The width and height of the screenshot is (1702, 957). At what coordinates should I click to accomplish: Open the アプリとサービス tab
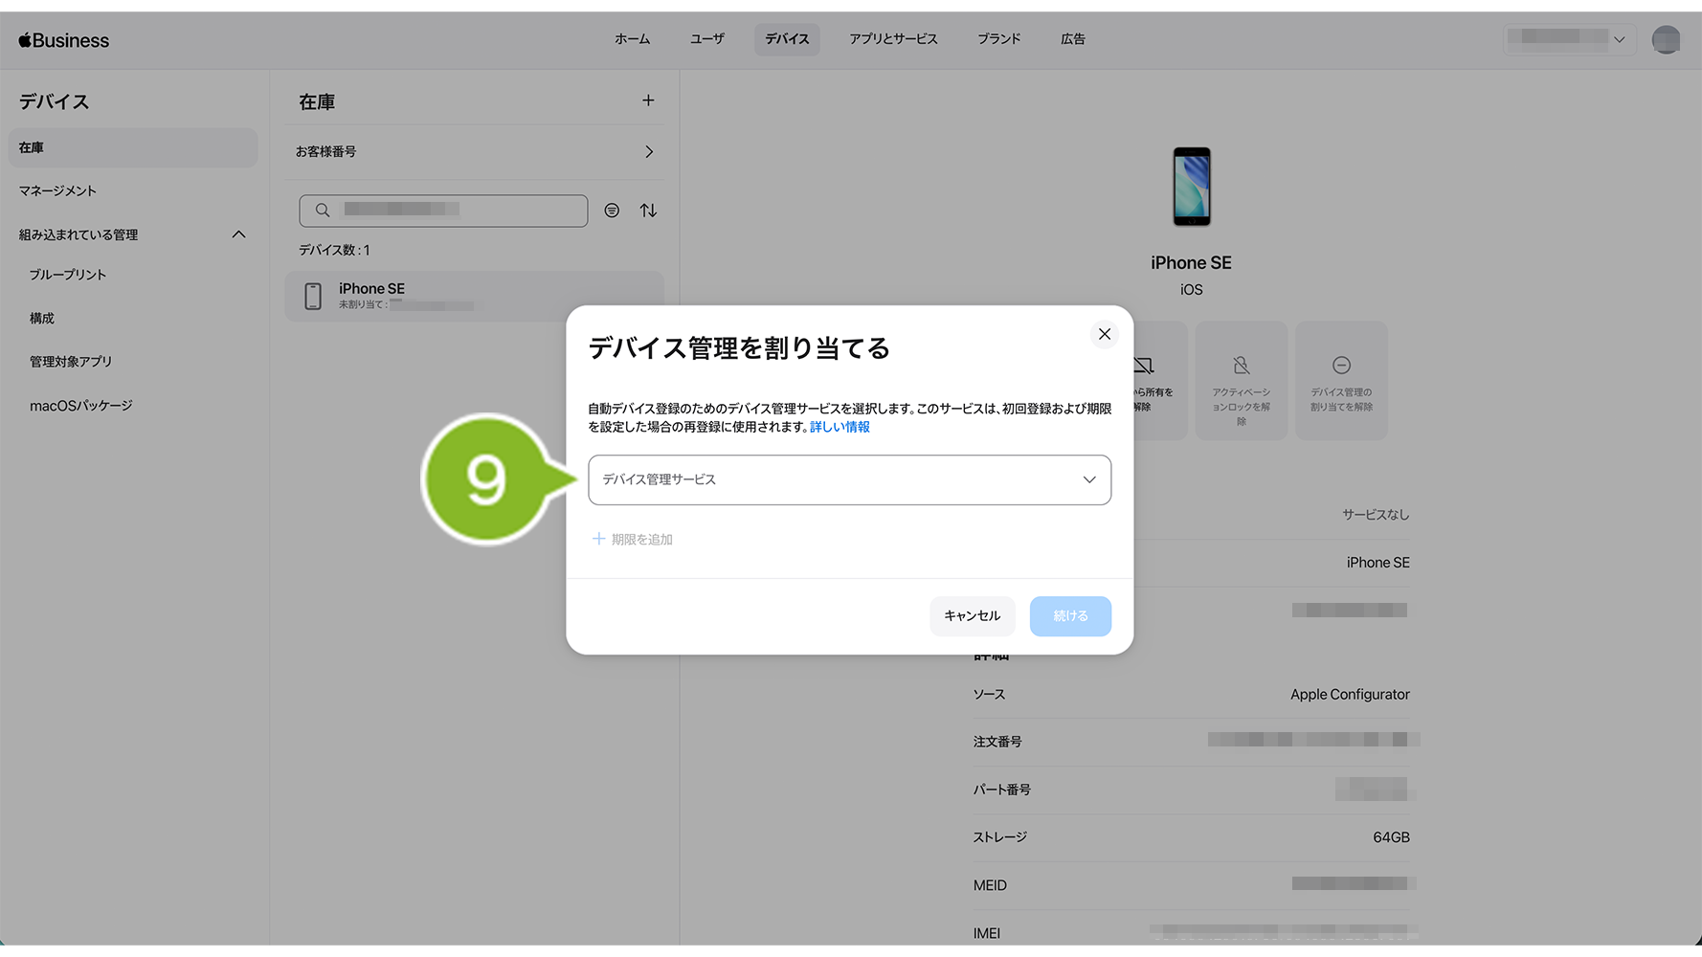point(892,39)
